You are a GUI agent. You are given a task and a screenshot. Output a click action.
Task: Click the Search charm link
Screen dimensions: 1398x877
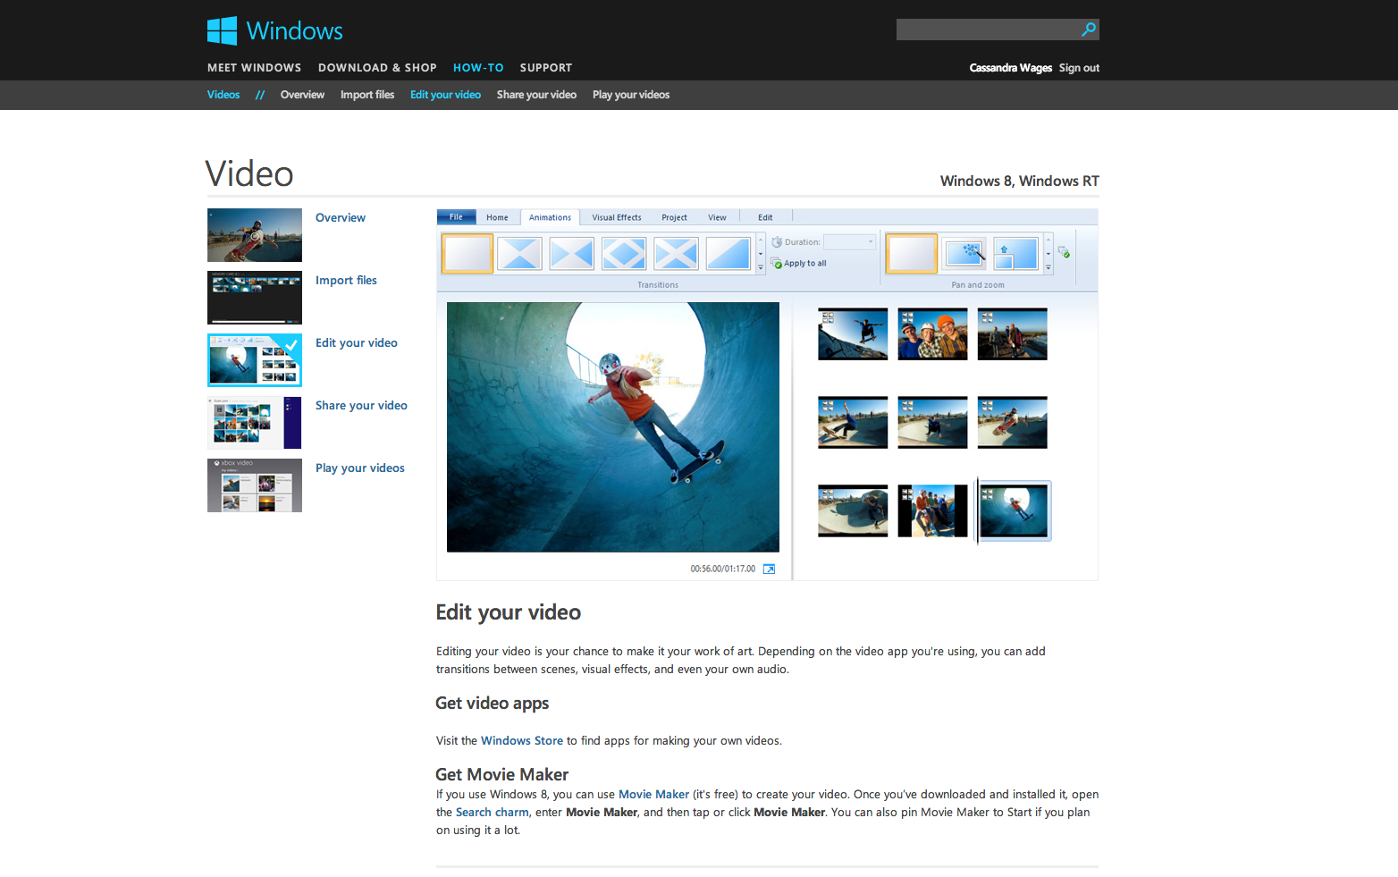pos(493,812)
